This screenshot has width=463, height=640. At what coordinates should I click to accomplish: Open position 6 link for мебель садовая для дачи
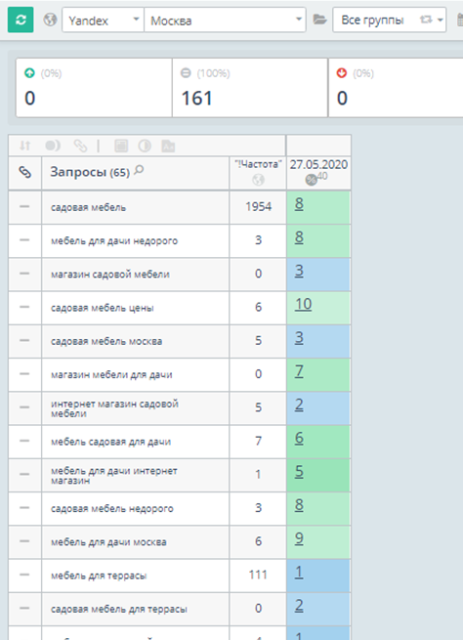299,438
